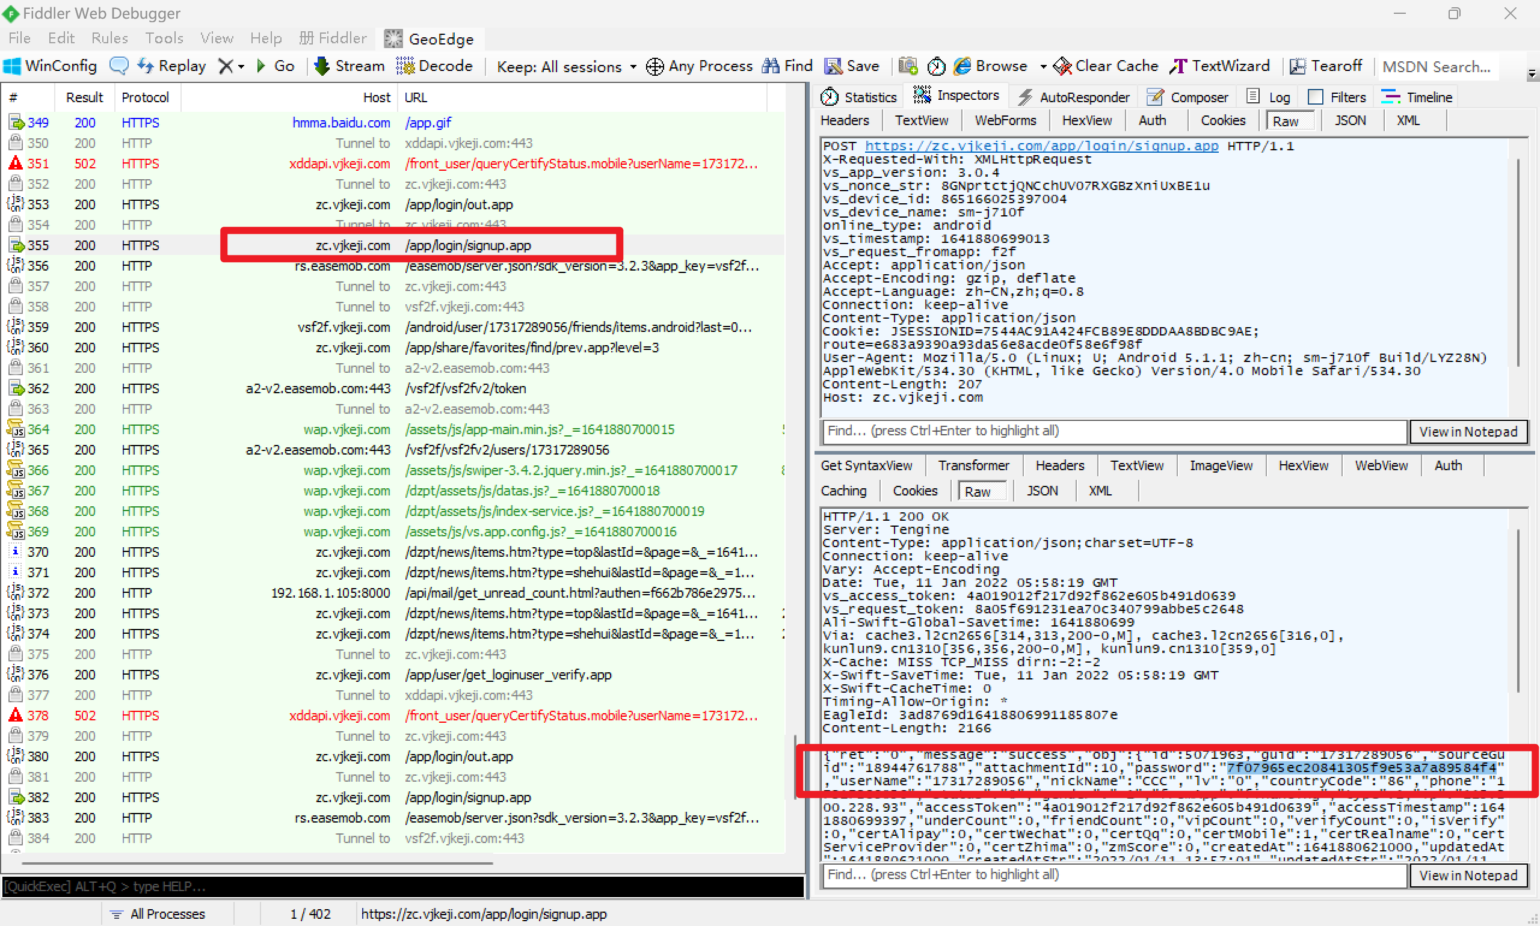Click All Processes filter in status bar
1540x926 pixels.
click(x=157, y=914)
